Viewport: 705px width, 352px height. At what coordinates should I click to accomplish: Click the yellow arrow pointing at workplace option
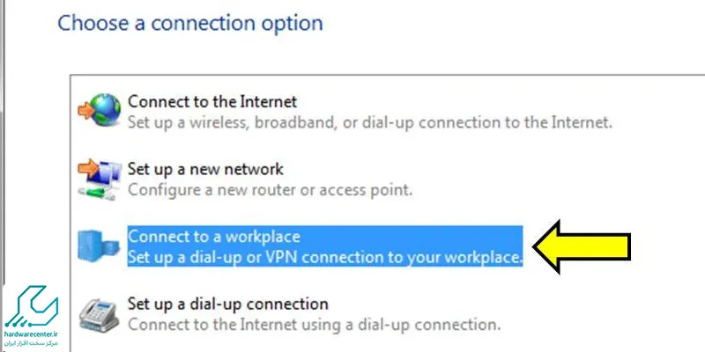[x=582, y=246]
